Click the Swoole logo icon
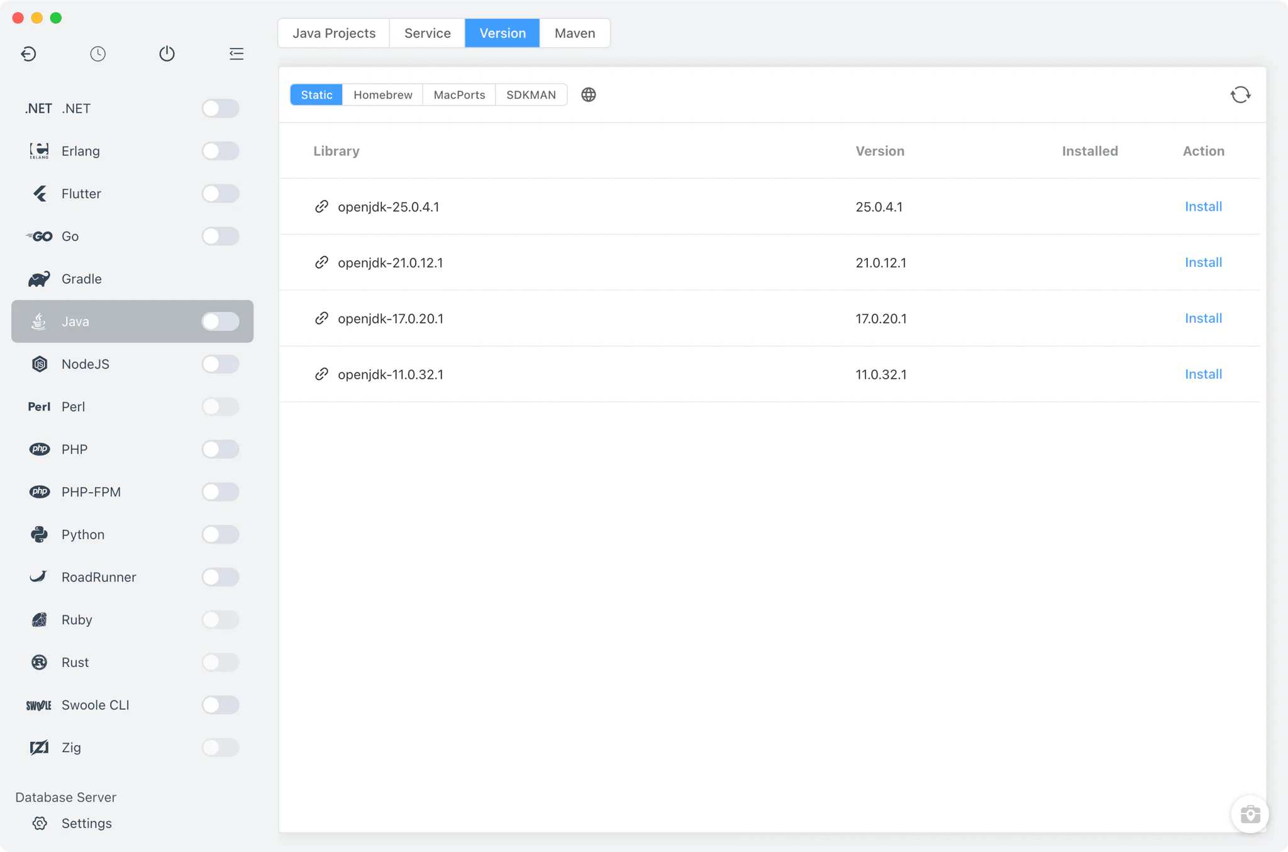 click(38, 705)
